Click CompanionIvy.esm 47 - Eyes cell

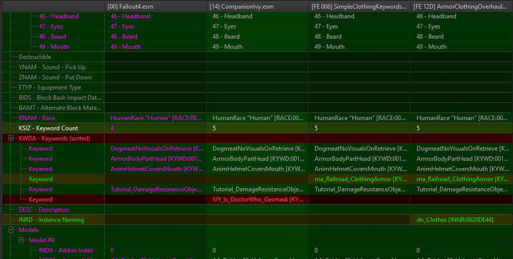(258, 26)
